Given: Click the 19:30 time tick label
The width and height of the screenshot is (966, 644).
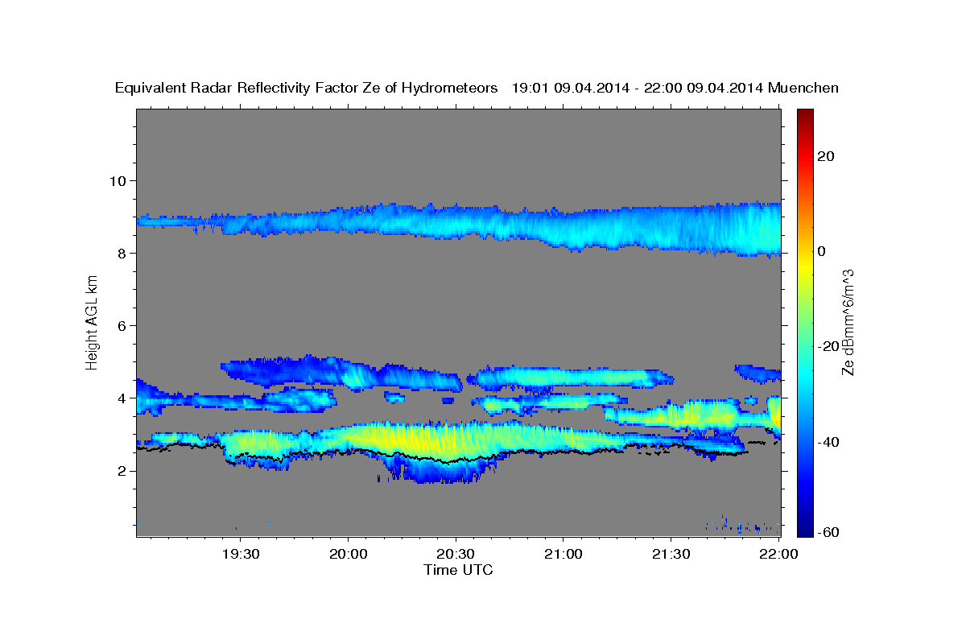Looking at the screenshot, I should coord(240,554).
